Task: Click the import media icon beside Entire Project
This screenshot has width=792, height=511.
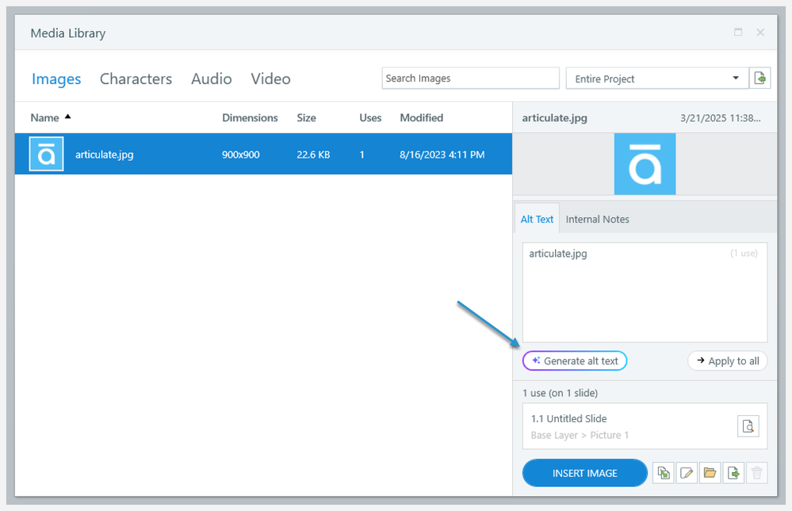Action: tap(759, 78)
